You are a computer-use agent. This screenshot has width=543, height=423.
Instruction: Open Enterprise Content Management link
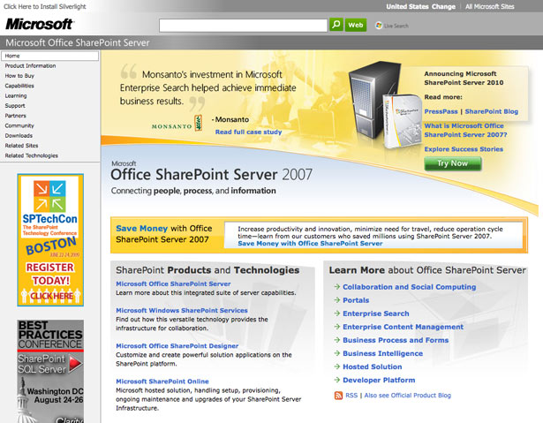pyautogui.click(x=403, y=327)
